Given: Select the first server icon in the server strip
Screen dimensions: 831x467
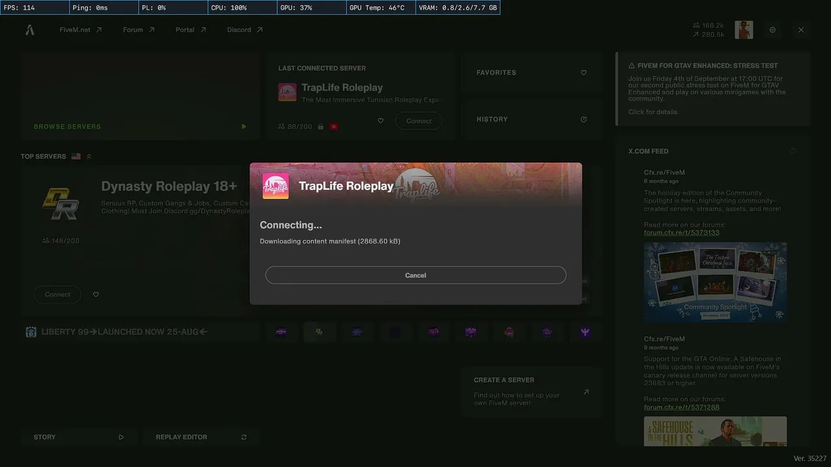Looking at the screenshot, I should click(x=281, y=332).
